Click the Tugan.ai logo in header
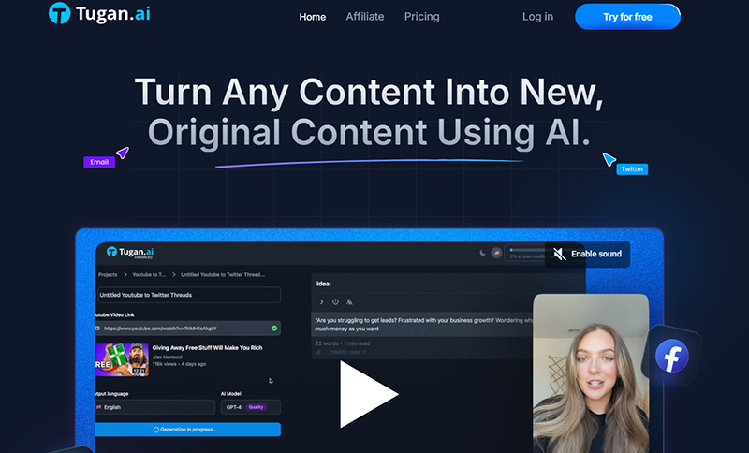 tap(99, 13)
